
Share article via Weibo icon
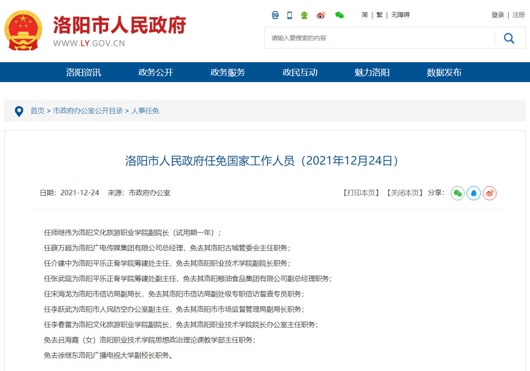coord(490,193)
